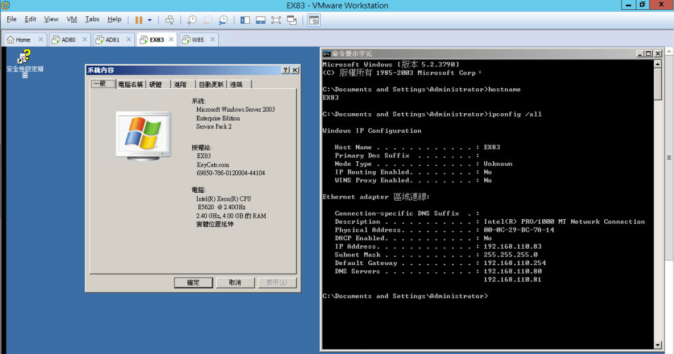Image resolution: width=674 pixels, height=354 pixels.
Task: Click the Unity mode icon
Action: click(x=292, y=20)
